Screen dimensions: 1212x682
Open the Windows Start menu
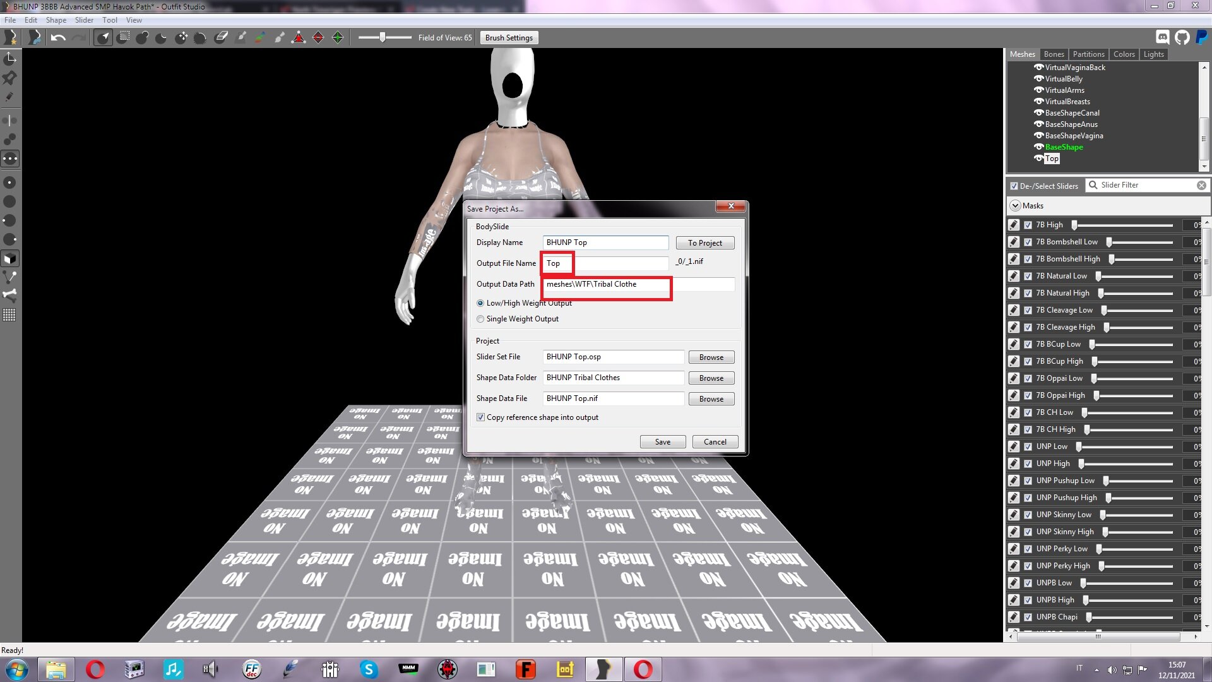point(17,669)
